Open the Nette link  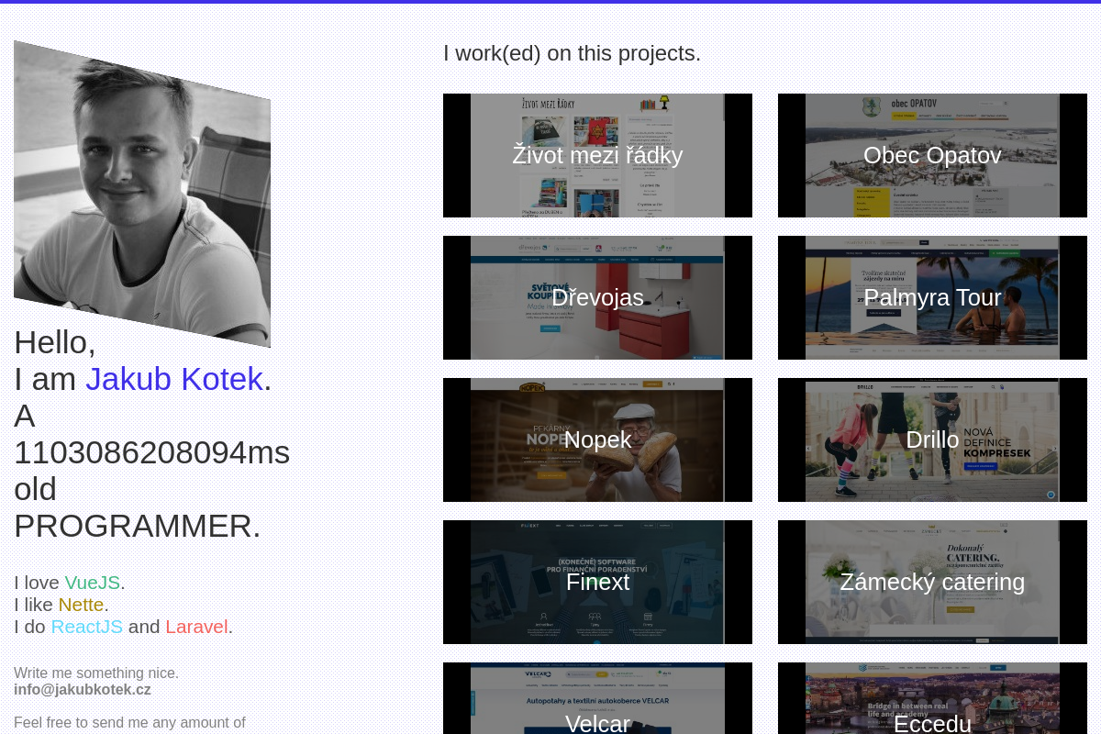pos(81,605)
